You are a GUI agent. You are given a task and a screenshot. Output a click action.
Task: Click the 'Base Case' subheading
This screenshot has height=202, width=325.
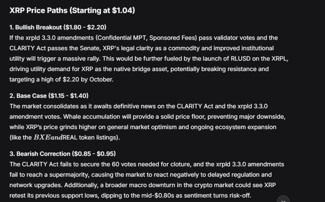(x=31, y=96)
